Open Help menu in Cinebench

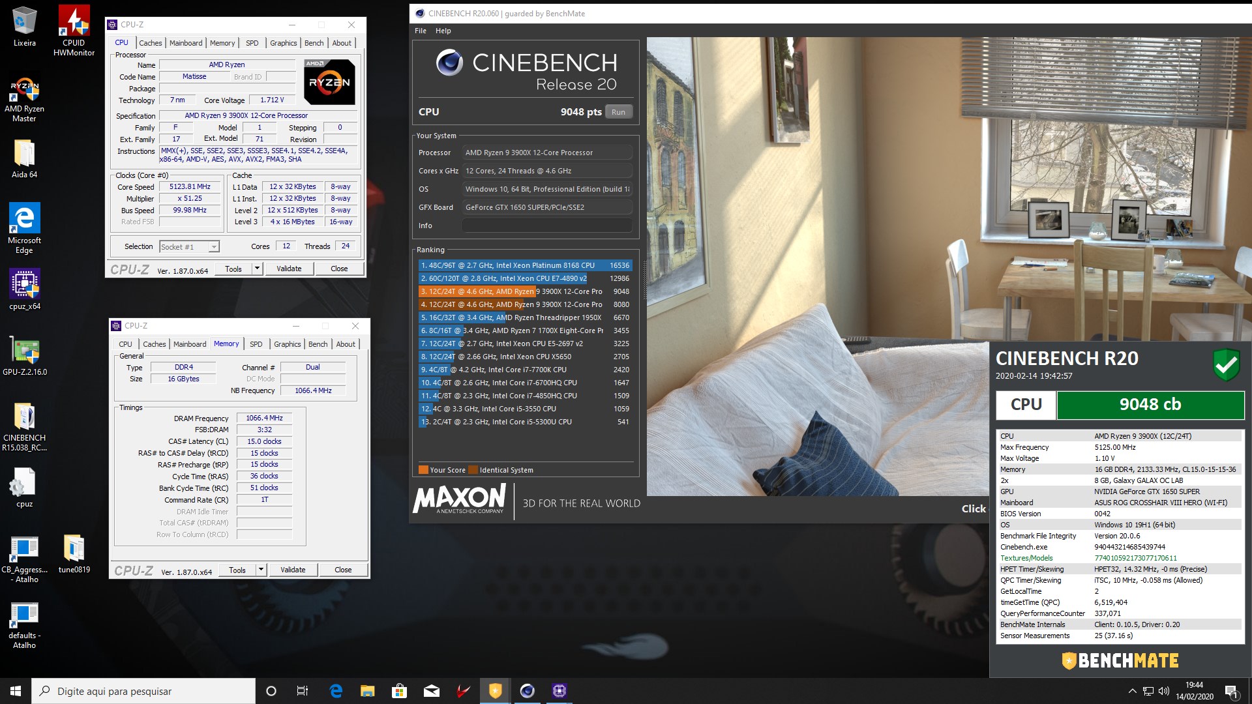443,31
